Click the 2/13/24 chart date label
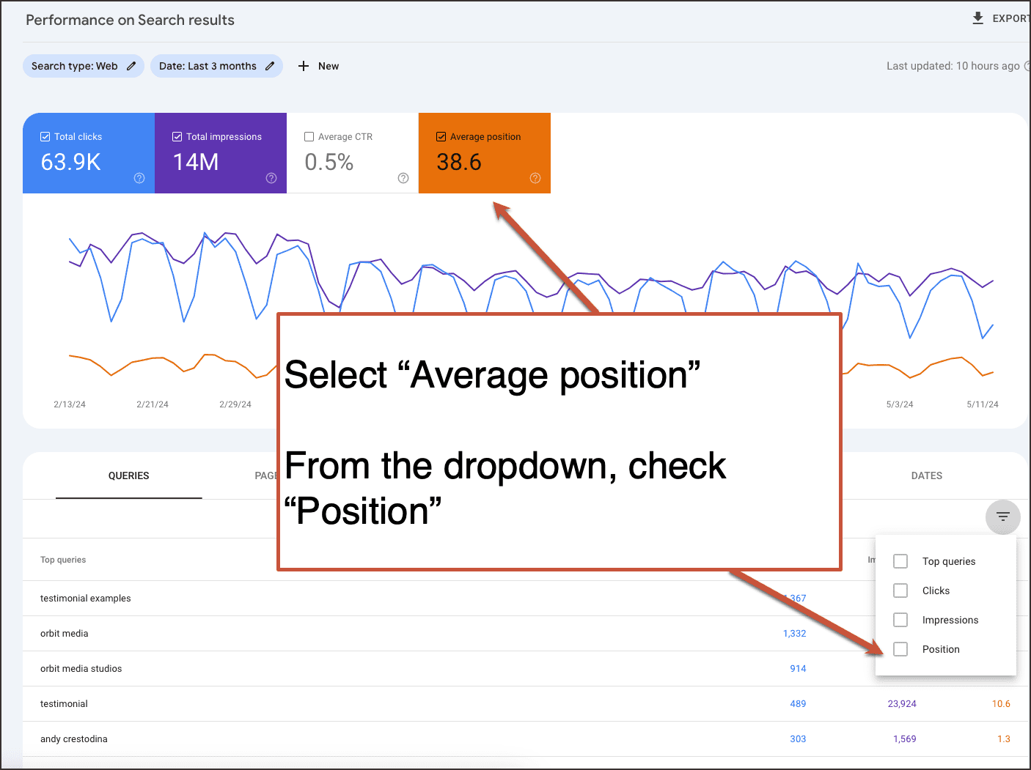The width and height of the screenshot is (1031, 770). [x=70, y=404]
